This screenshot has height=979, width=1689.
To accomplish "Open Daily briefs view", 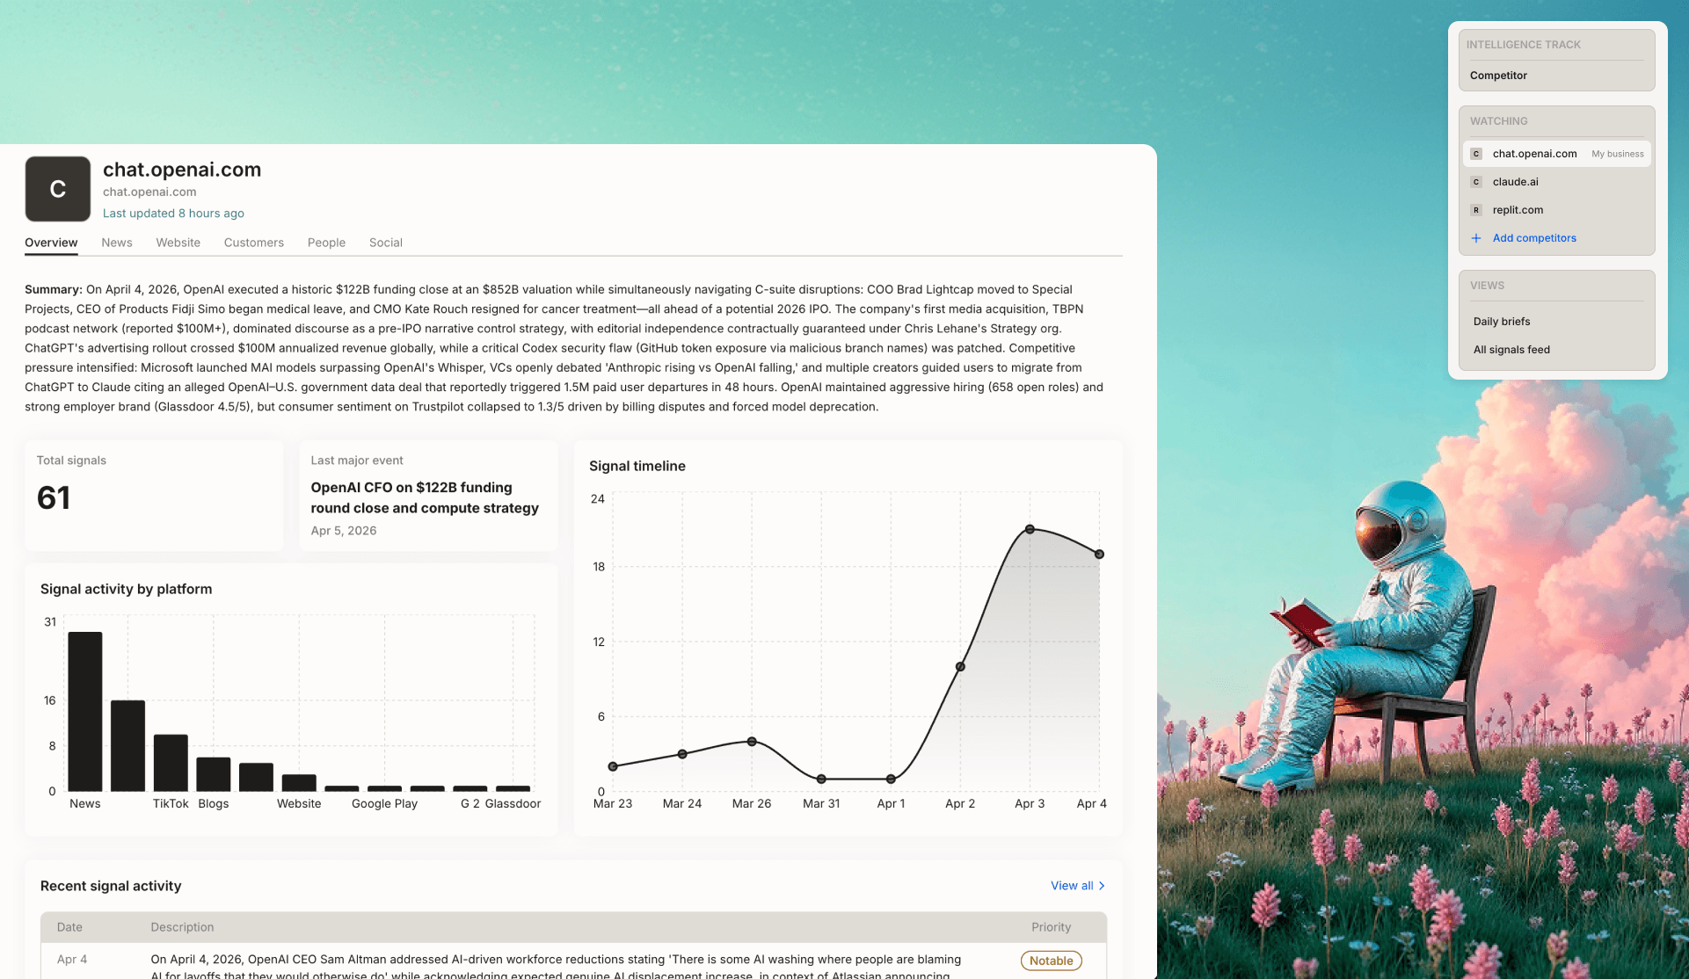I will [1501, 322].
